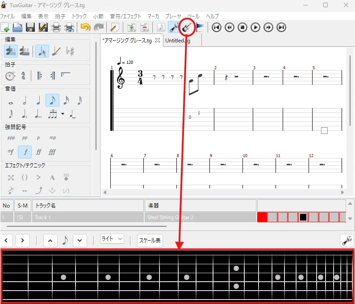
Task: Toggle ghost note parentheses effect
Action: 25,178
